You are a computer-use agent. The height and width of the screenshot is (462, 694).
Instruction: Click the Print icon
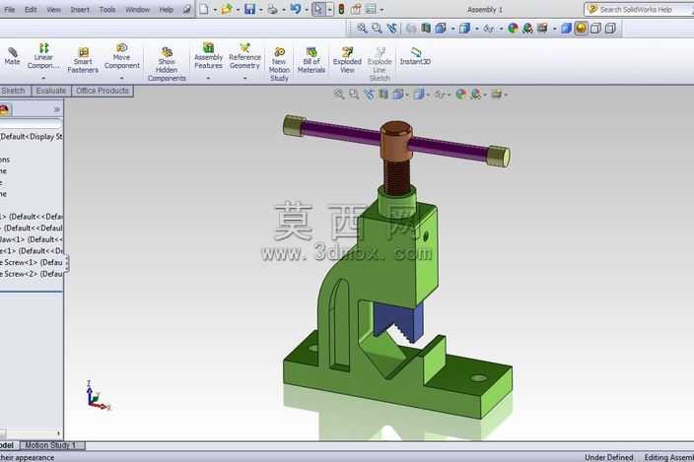[272, 9]
